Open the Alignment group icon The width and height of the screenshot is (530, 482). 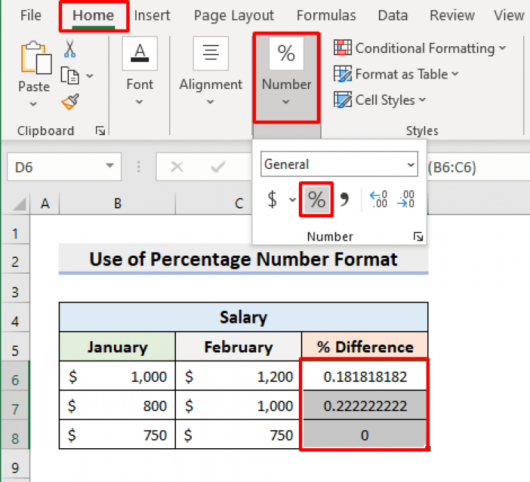point(210,53)
